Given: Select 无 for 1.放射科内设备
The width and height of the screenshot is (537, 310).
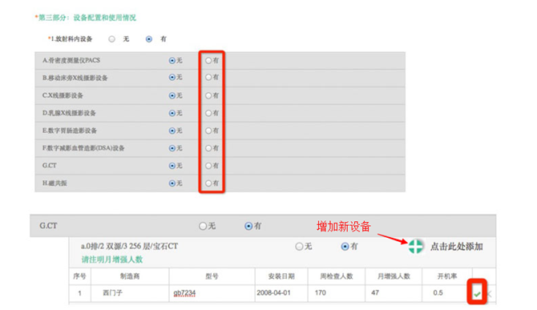Looking at the screenshot, I should coord(111,39).
